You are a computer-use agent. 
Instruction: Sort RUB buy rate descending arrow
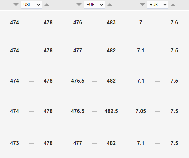[142, 5]
